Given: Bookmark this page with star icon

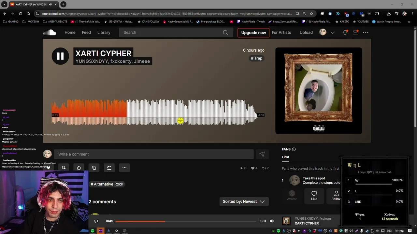Looking at the screenshot, I should tap(311, 14).
